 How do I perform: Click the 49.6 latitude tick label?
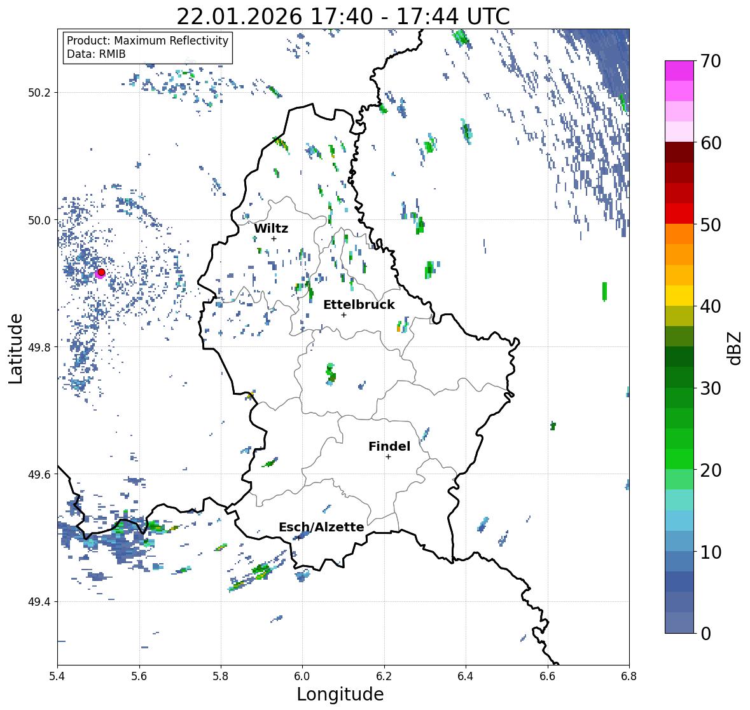click(x=39, y=474)
